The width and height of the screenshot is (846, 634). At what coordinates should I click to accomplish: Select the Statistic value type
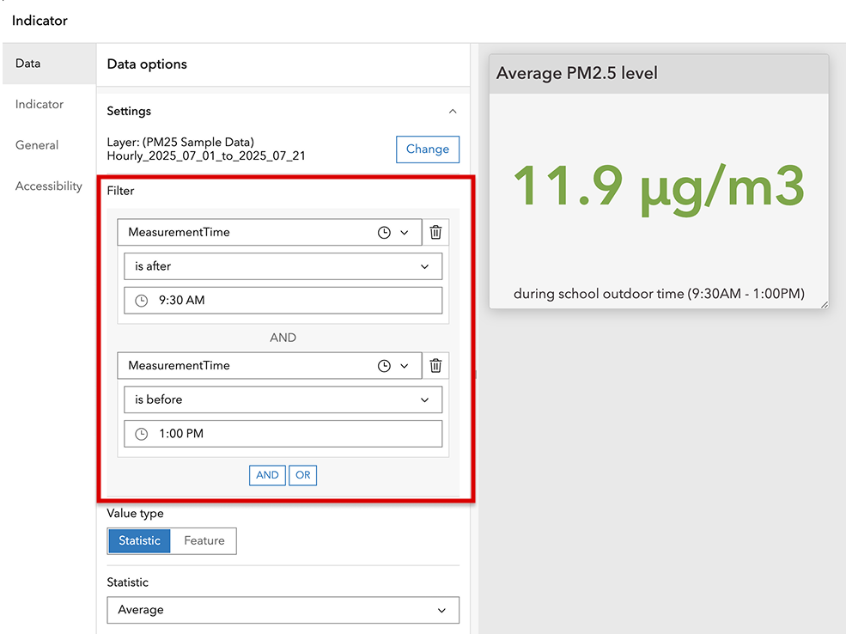point(138,540)
